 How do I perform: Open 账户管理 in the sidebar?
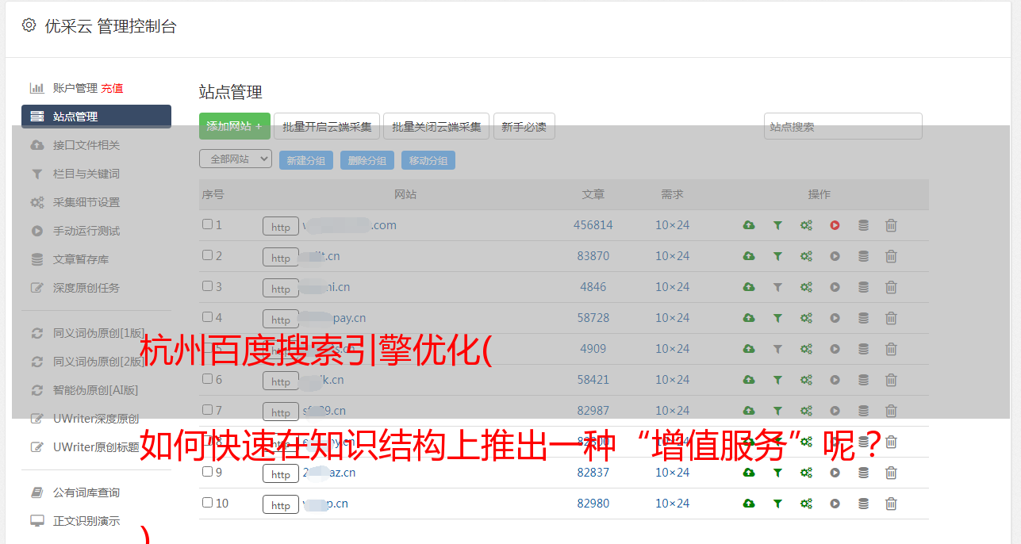(75, 88)
